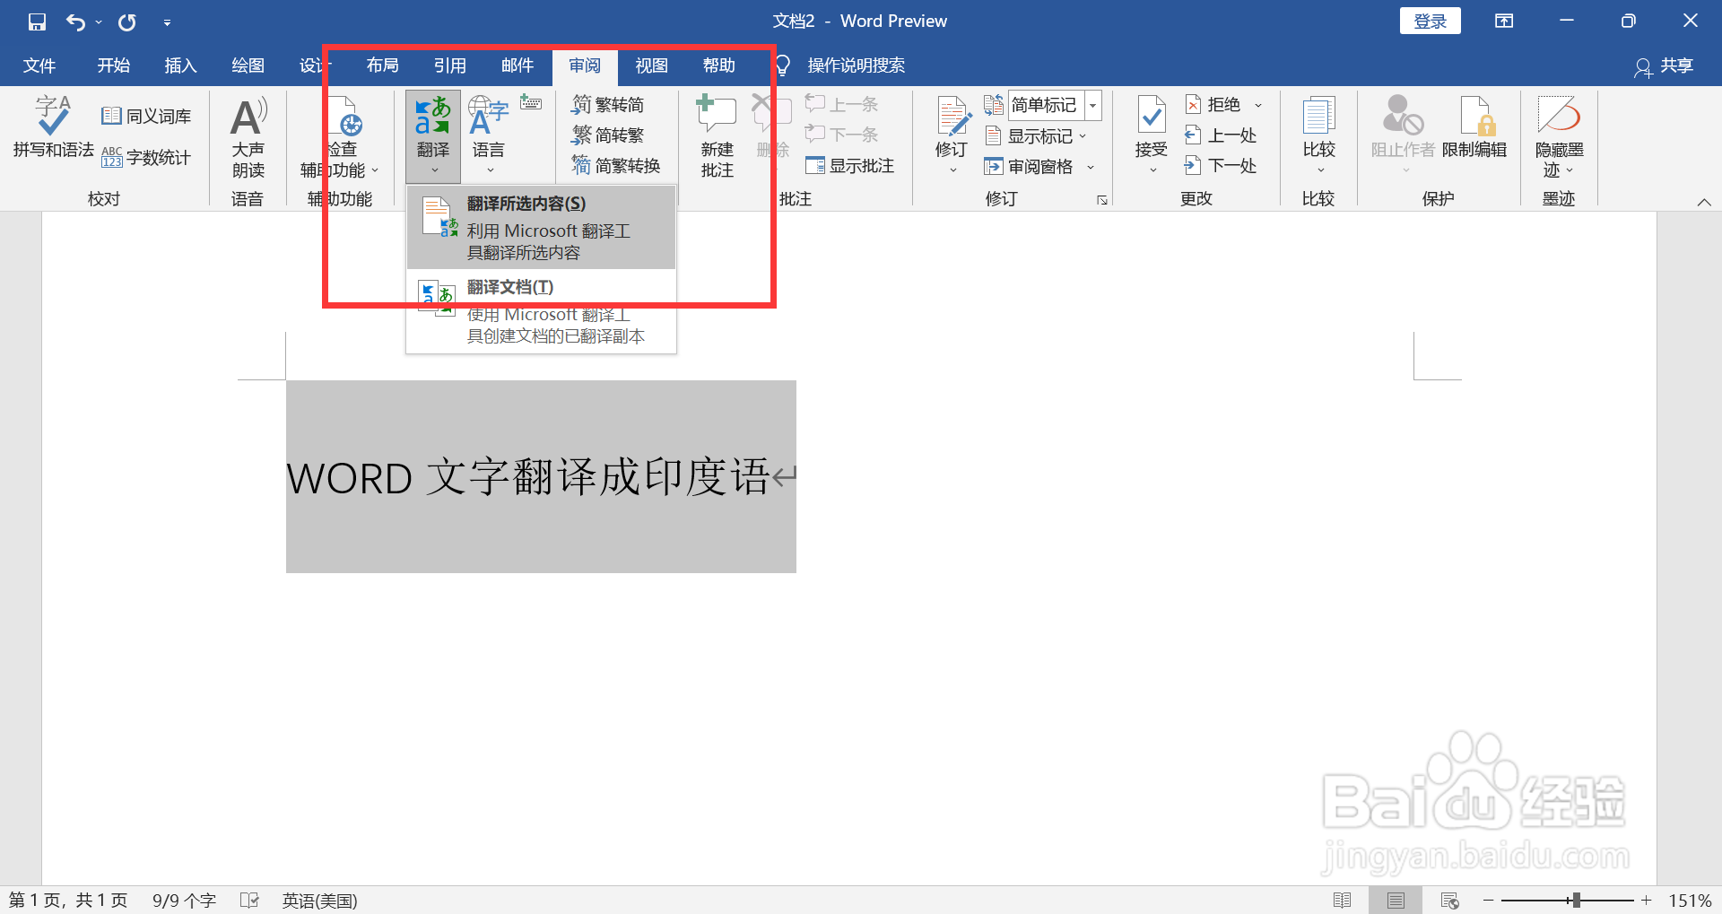Open ribbon display options icon
Image resolution: width=1722 pixels, height=914 pixels.
point(1504,21)
